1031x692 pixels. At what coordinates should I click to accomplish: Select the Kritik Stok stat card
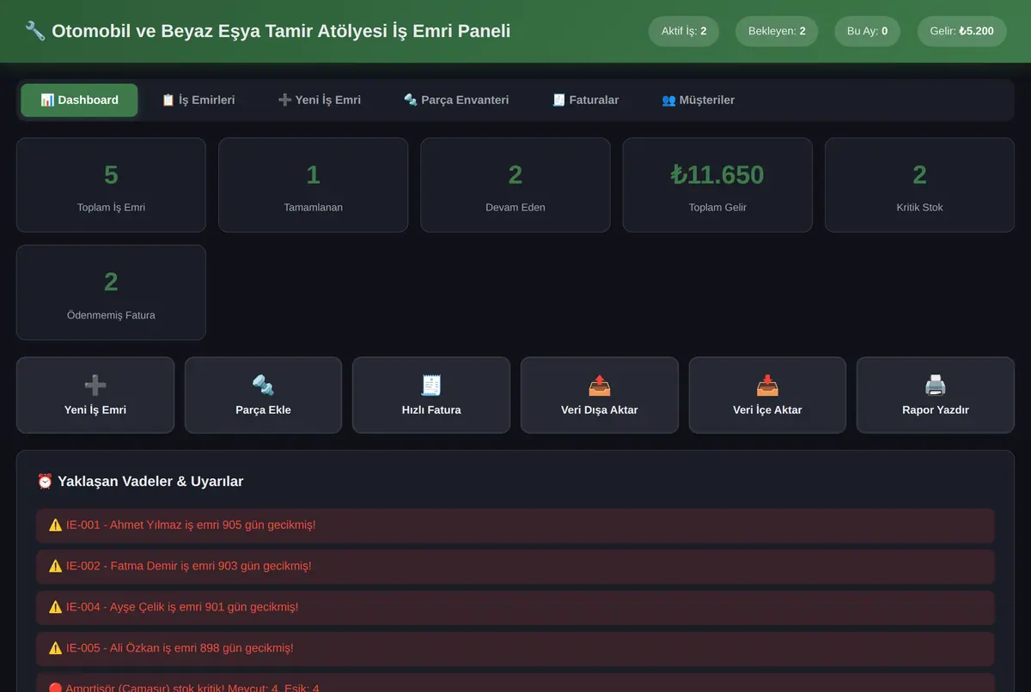pos(919,185)
